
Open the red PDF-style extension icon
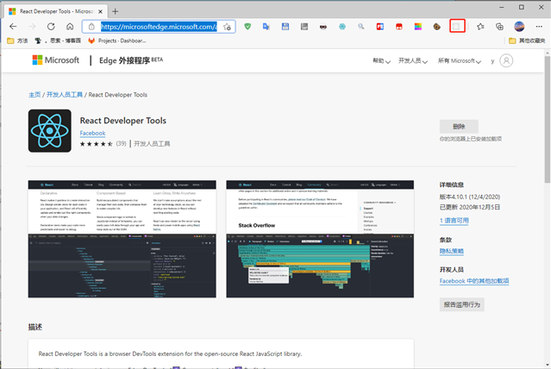pos(380,27)
